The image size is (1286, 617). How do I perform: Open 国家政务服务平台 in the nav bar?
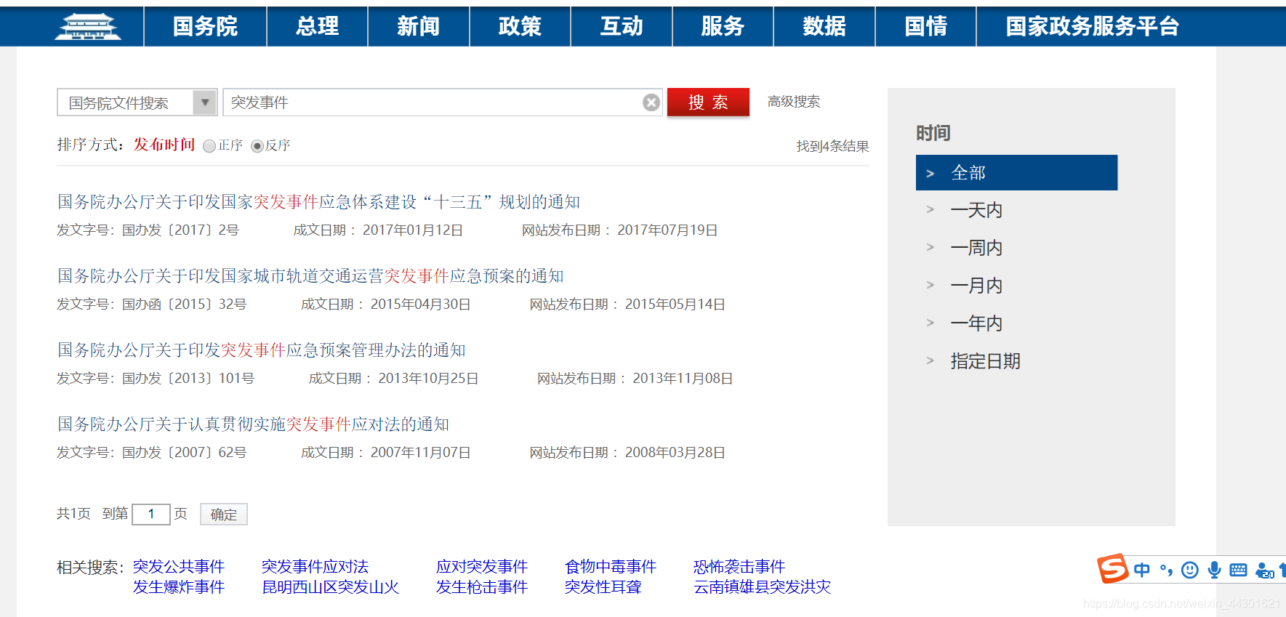pyautogui.click(x=1092, y=27)
